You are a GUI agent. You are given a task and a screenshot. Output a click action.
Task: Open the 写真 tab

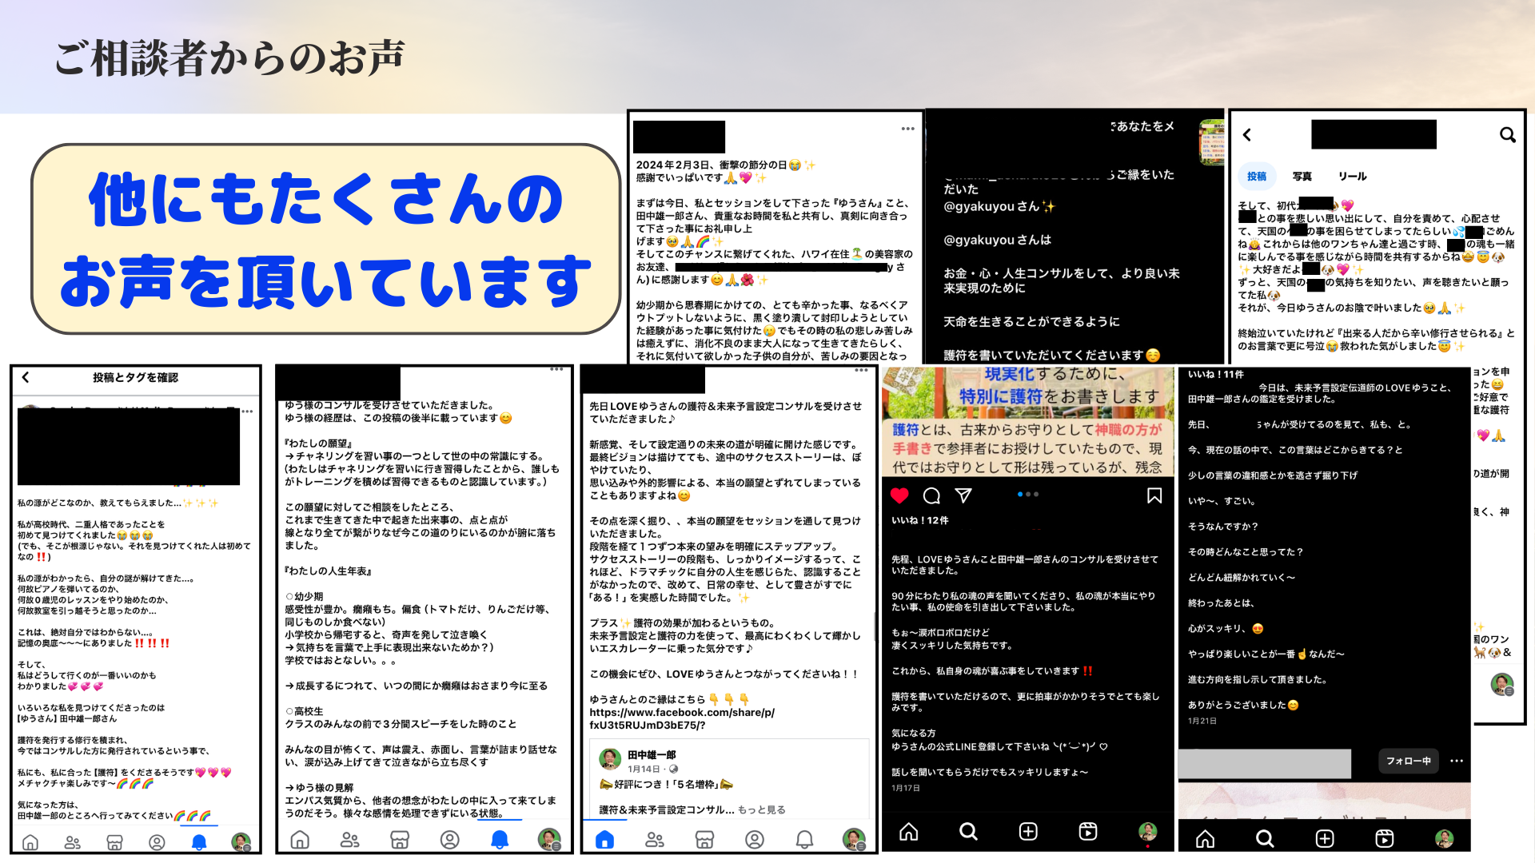(x=1302, y=176)
